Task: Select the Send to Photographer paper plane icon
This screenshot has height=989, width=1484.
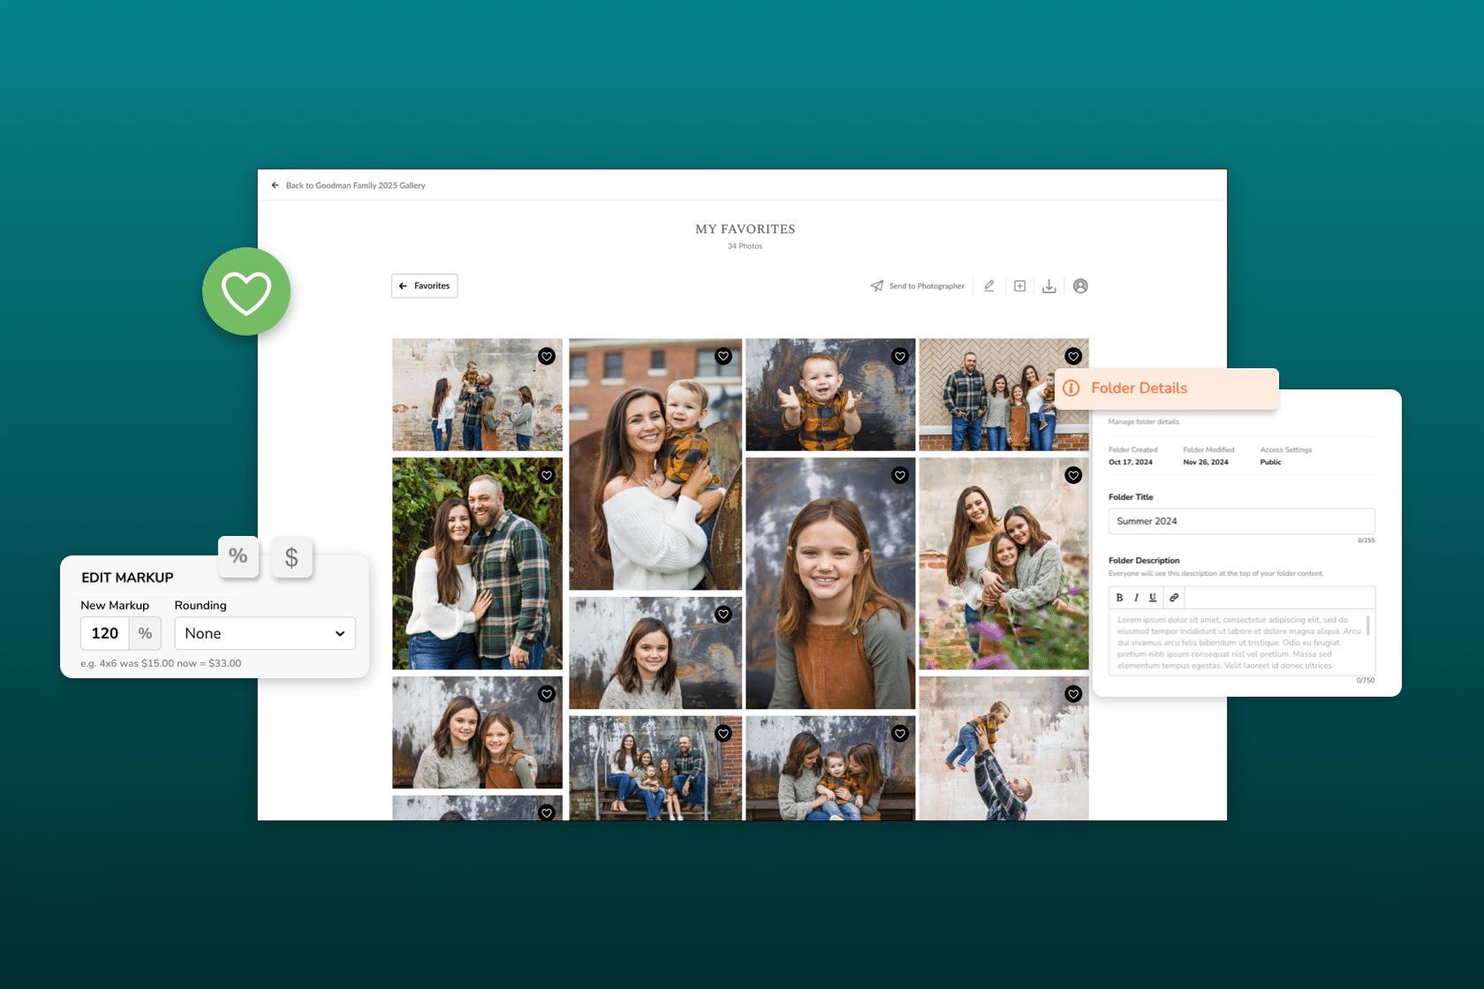Action: (878, 285)
